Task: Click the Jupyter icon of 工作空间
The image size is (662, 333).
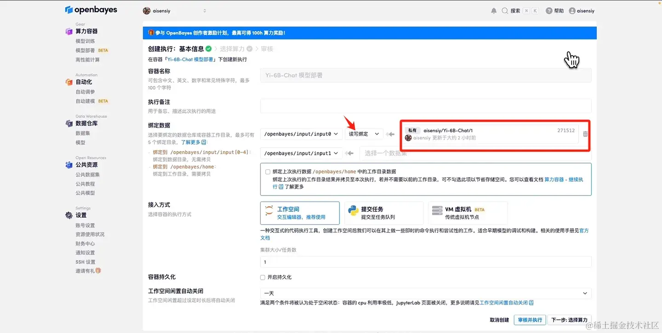Action: pyautogui.click(x=269, y=211)
